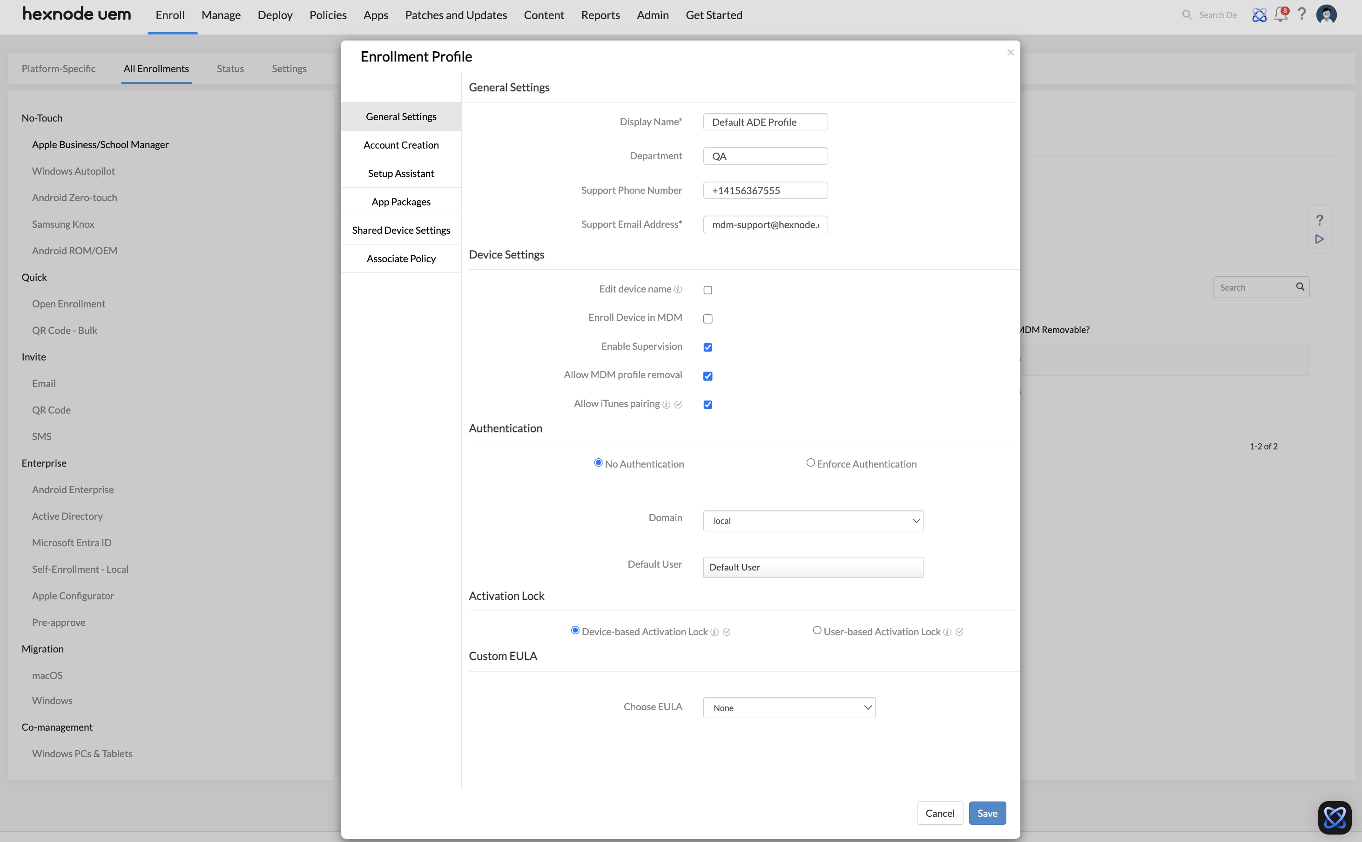The image size is (1362, 842).
Task: Open Microsoft Entra ID enrollment
Action: click(x=72, y=543)
